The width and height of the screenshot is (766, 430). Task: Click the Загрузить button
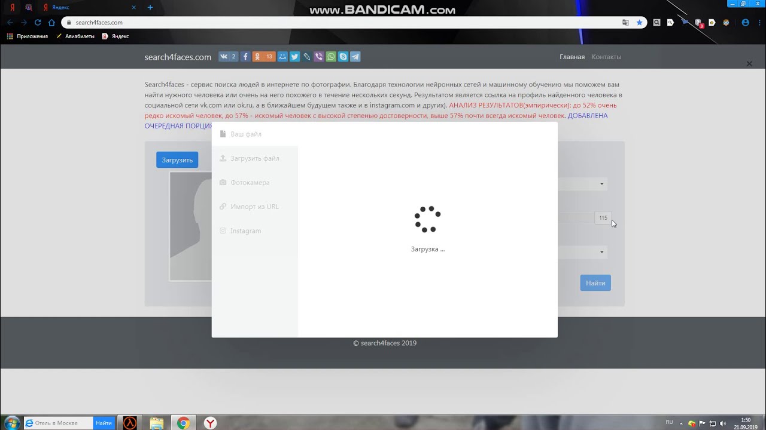pos(177,160)
